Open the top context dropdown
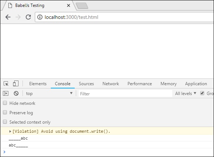The image size is (214, 157). 49,94
